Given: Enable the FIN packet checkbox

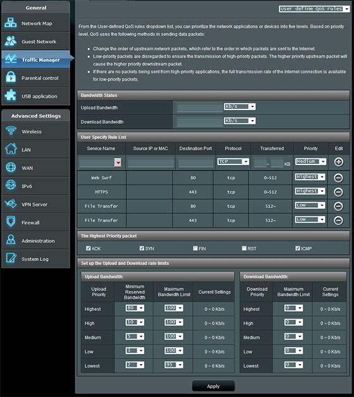Looking at the screenshot, I should click(x=195, y=248).
